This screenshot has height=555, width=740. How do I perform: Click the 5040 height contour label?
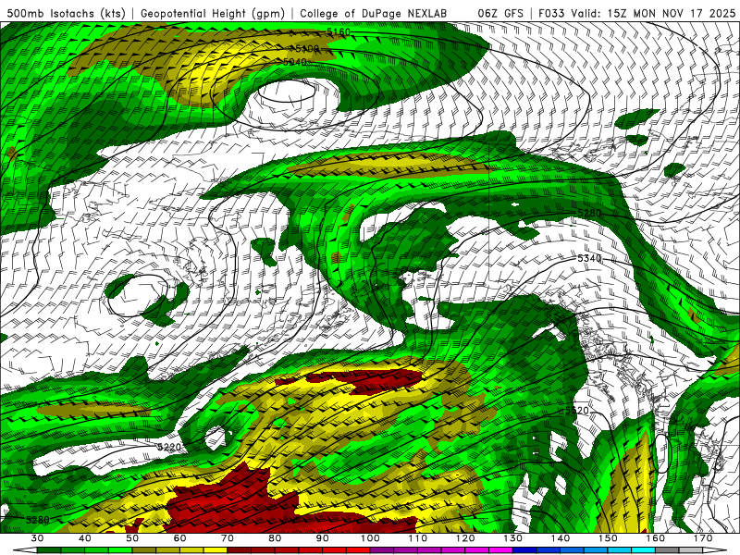(x=295, y=62)
